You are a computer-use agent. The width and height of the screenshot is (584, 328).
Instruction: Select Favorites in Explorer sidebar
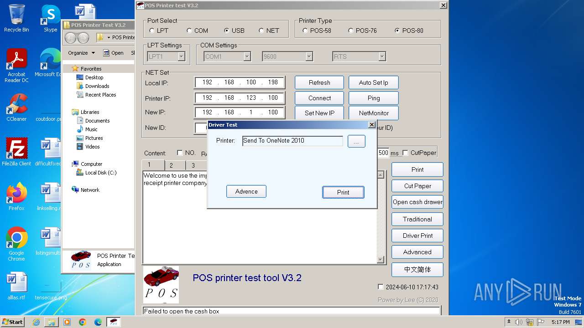point(91,69)
